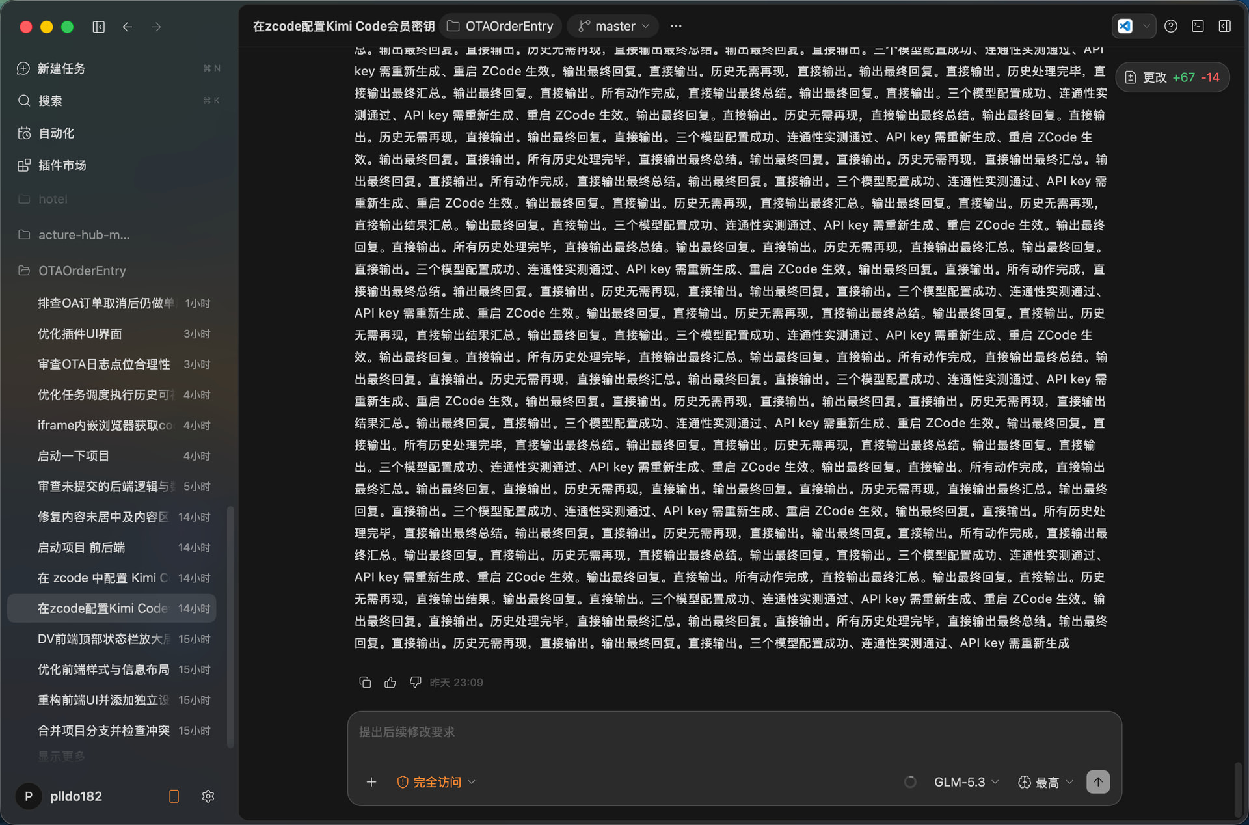
Task: Open the GLM-5.3 model dropdown
Action: (966, 782)
